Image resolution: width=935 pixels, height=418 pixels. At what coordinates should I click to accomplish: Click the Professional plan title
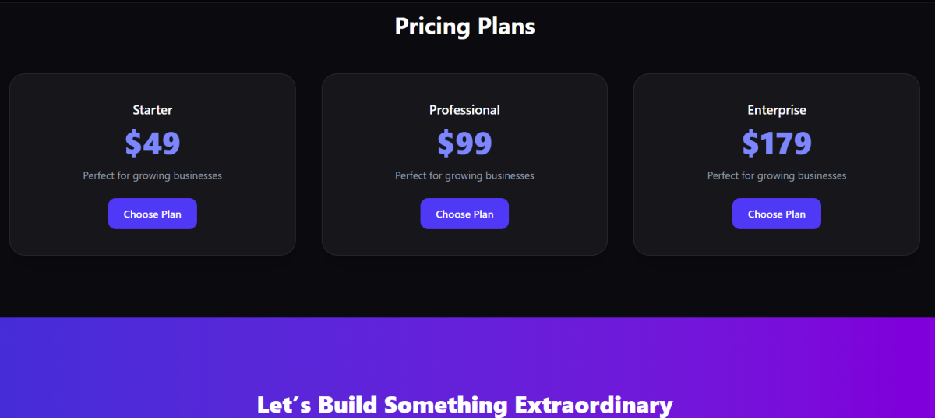tap(464, 110)
